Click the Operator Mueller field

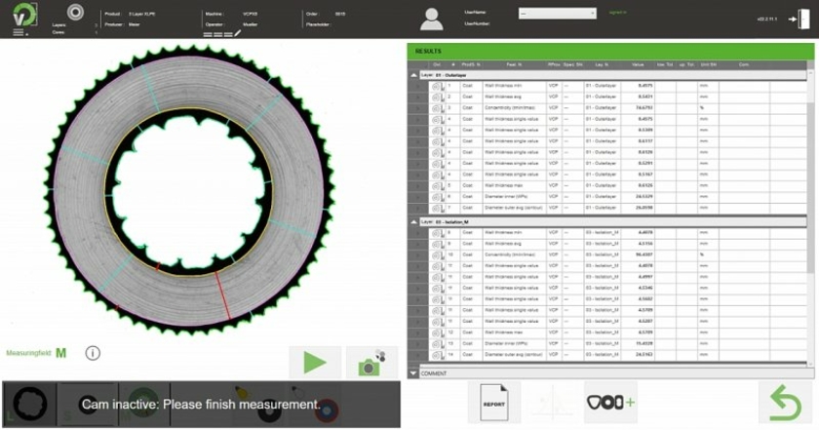coord(231,24)
